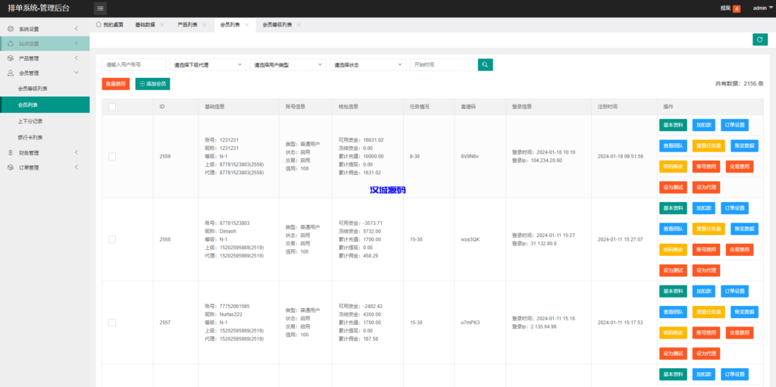Click the 产品管理 cube icon in sidebar
Screen dimensions: 776x387
tap(10, 58)
